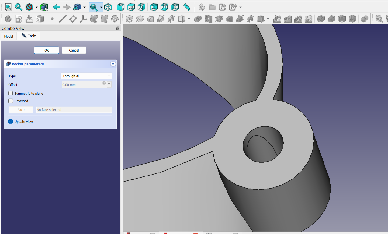
Task: Select the Isometric view icon
Action: (109, 7)
